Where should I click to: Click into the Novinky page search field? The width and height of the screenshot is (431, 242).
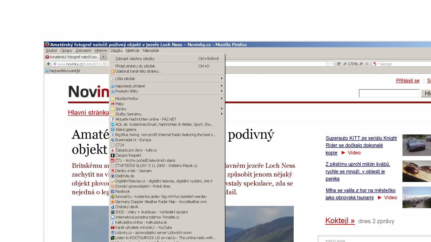click(x=389, y=93)
